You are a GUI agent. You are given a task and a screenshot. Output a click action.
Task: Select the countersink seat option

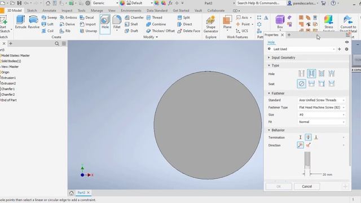(332, 84)
